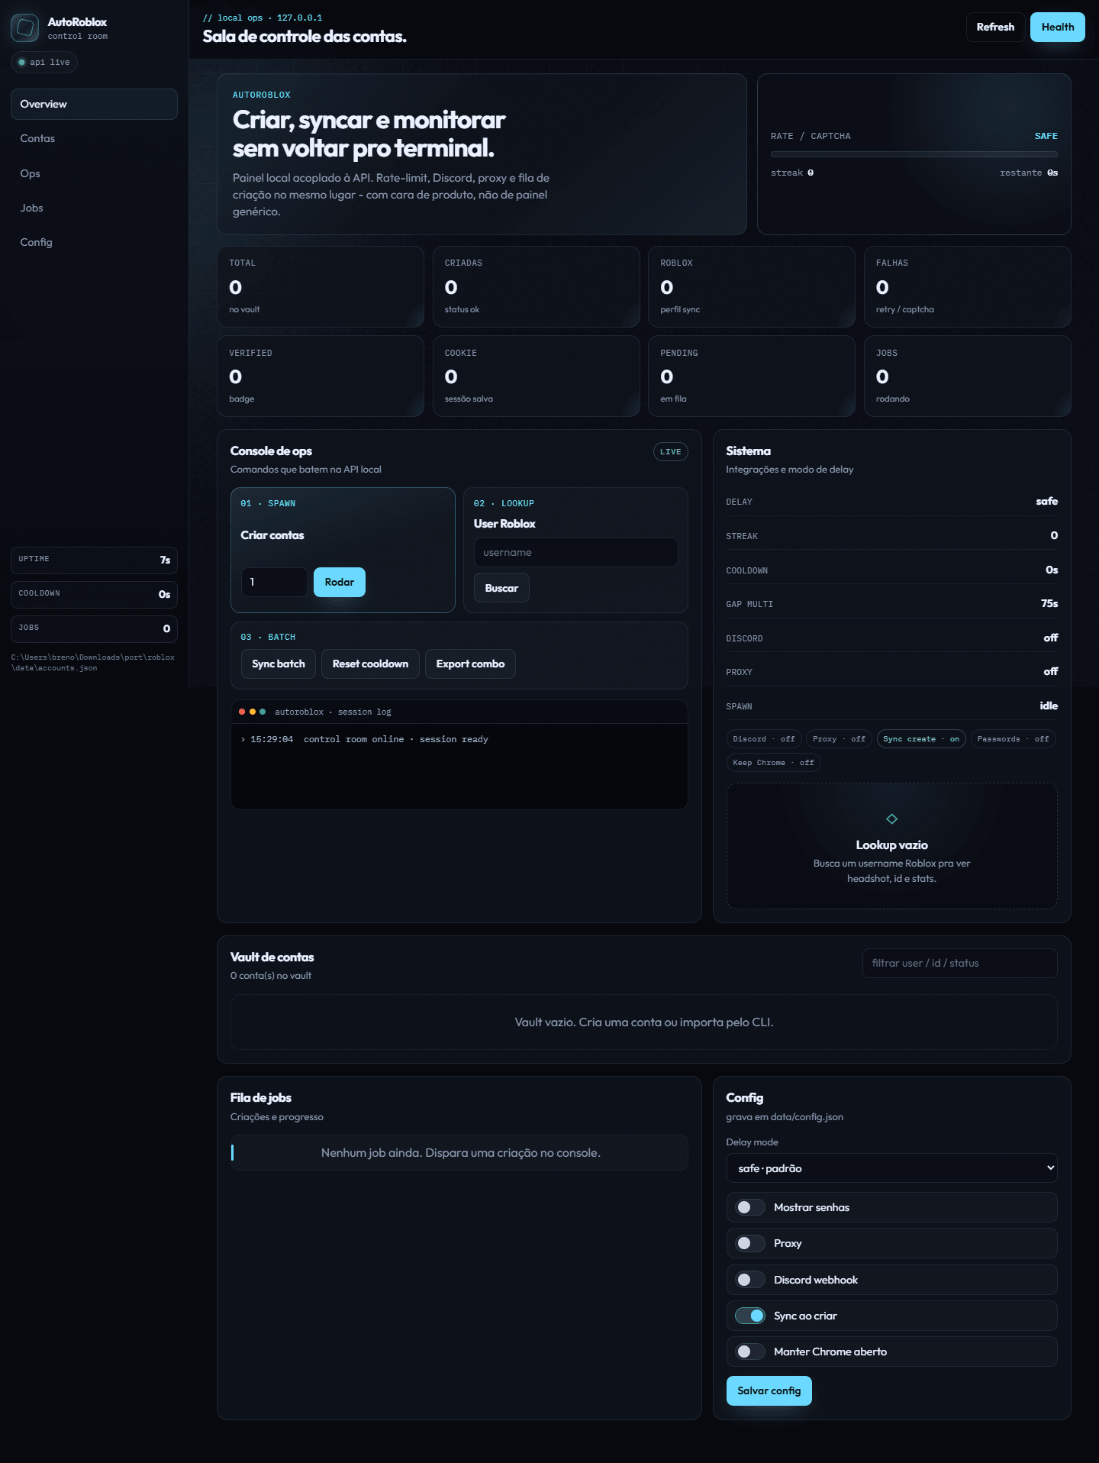
Task: Click the green dot in session log header
Action: click(x=263, y=712)
